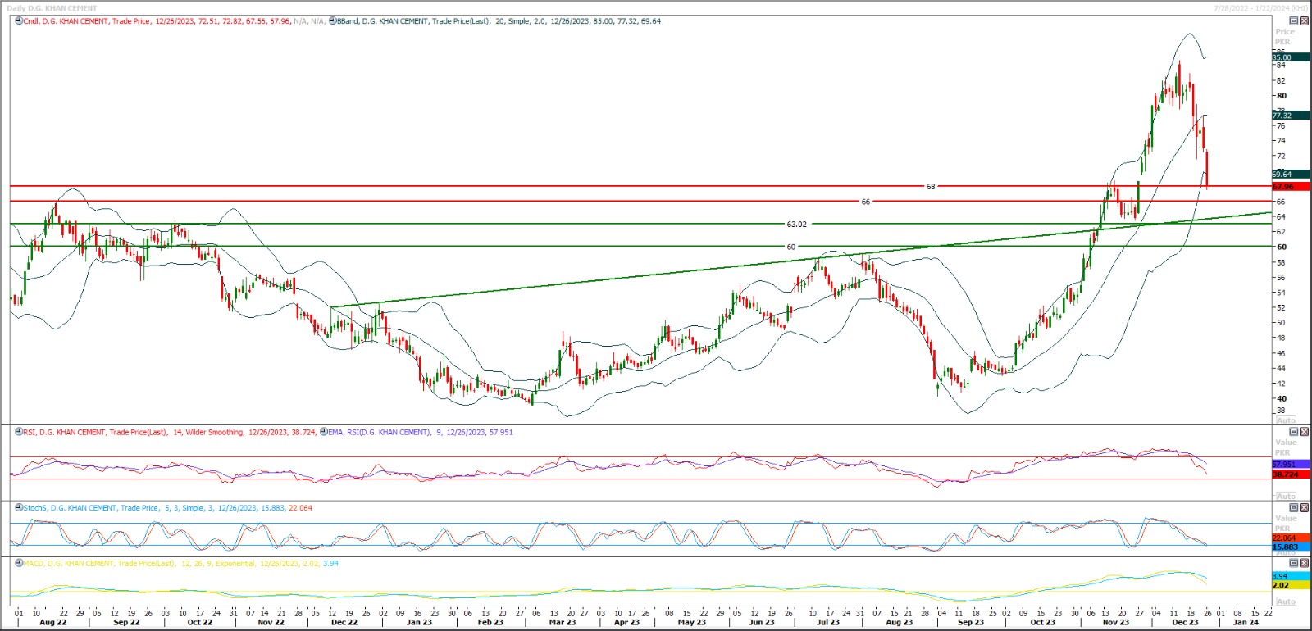Click the Cndl candlestick series legend icon

click(19, 21)
